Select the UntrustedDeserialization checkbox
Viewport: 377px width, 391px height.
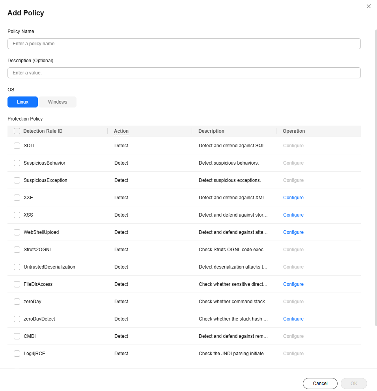coord(17,267)
